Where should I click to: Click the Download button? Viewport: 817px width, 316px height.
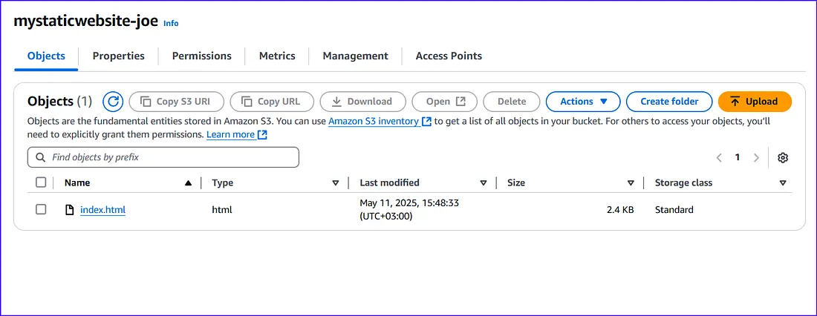click(x=362, y=102)
